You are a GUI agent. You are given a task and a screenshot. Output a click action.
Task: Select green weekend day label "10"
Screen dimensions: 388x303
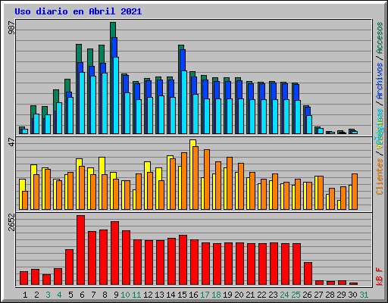pyautogui.click(x=125, y=295)
